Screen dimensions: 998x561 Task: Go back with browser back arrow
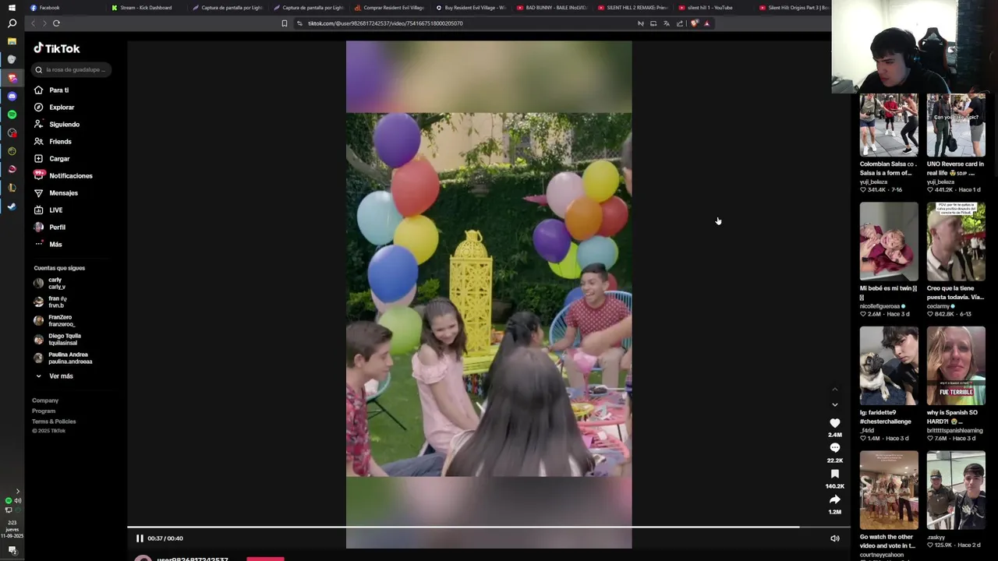tap(33, 23)
